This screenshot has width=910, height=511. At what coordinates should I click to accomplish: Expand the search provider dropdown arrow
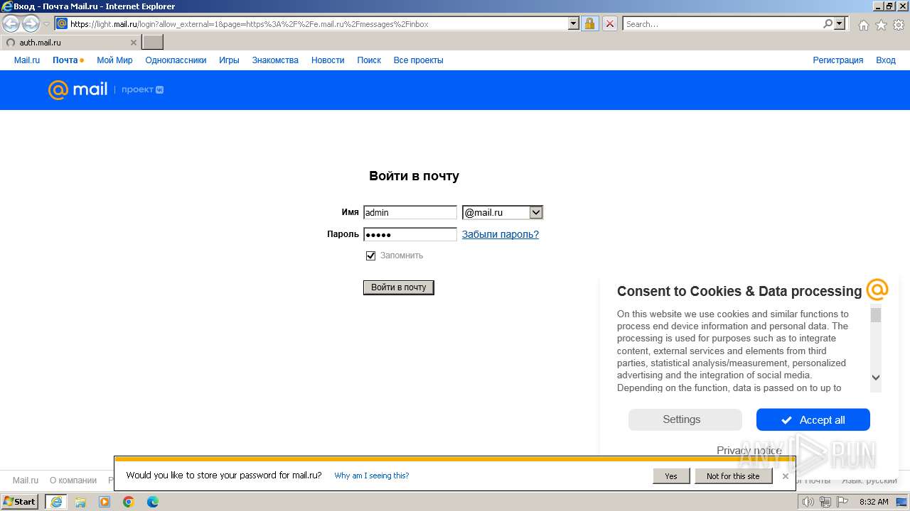coord(840,23)
